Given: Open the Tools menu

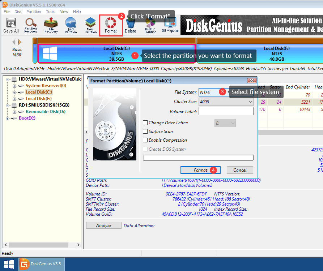Looking at the screenshot, I should (51, 12).
